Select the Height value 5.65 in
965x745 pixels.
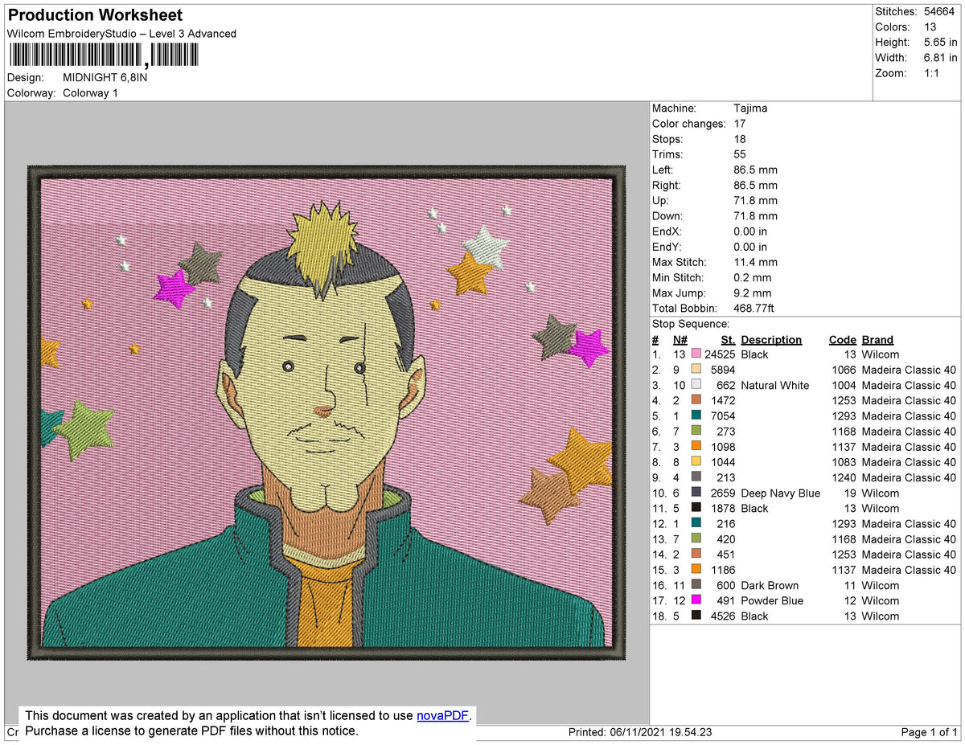point(940,42)
